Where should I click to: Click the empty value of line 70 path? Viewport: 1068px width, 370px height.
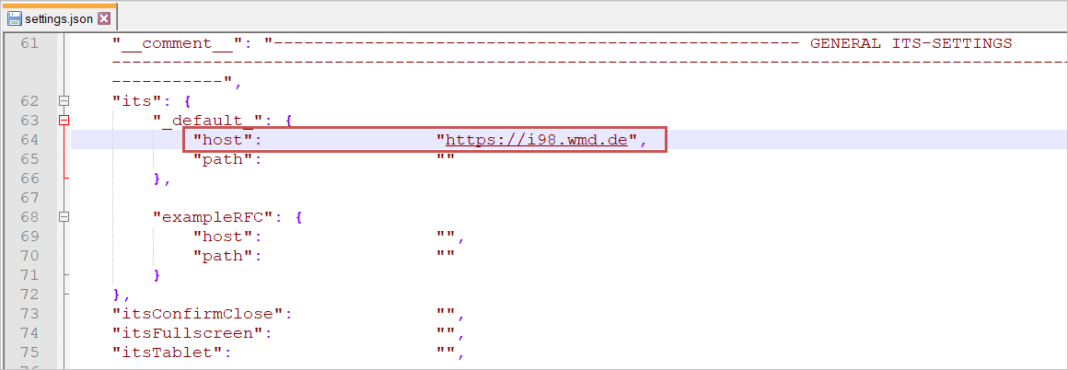point(446,256)
